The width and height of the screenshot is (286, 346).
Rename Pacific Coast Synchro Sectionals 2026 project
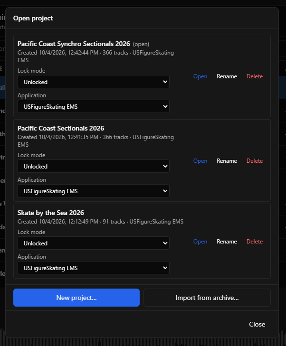coord(227,76)
